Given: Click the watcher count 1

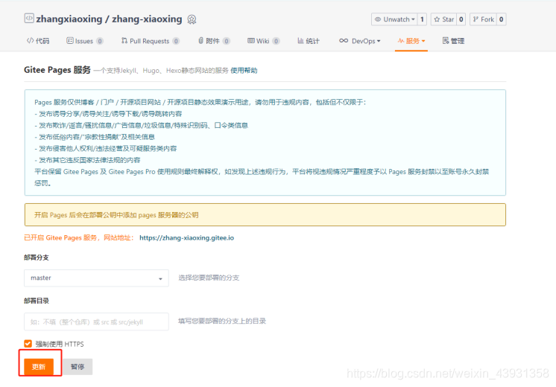Looking at the screenshot, I should [x=422, y=19].
